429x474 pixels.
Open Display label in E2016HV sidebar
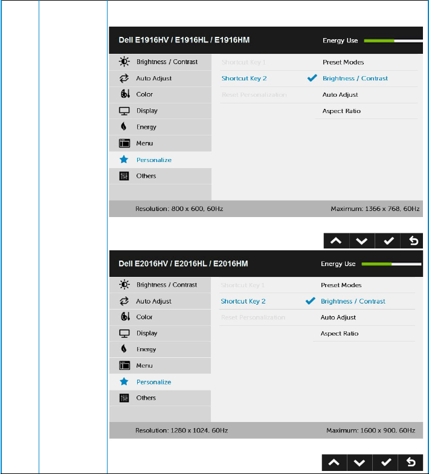(x=147, y=333)
